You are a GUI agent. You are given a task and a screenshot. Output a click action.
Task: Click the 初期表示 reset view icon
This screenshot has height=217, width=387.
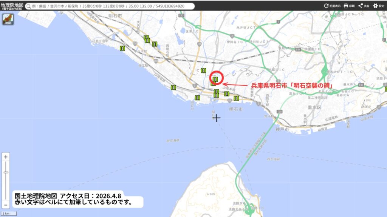326,6
